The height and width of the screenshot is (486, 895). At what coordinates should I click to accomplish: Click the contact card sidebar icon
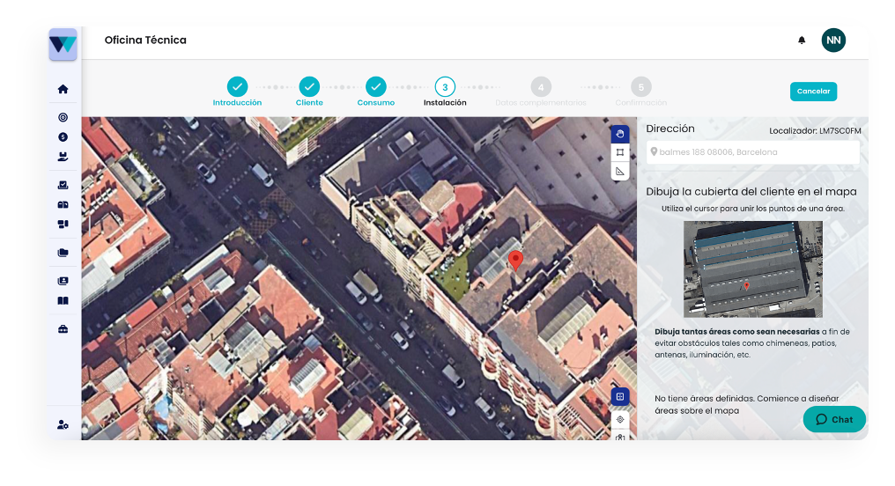coord(63,281)
